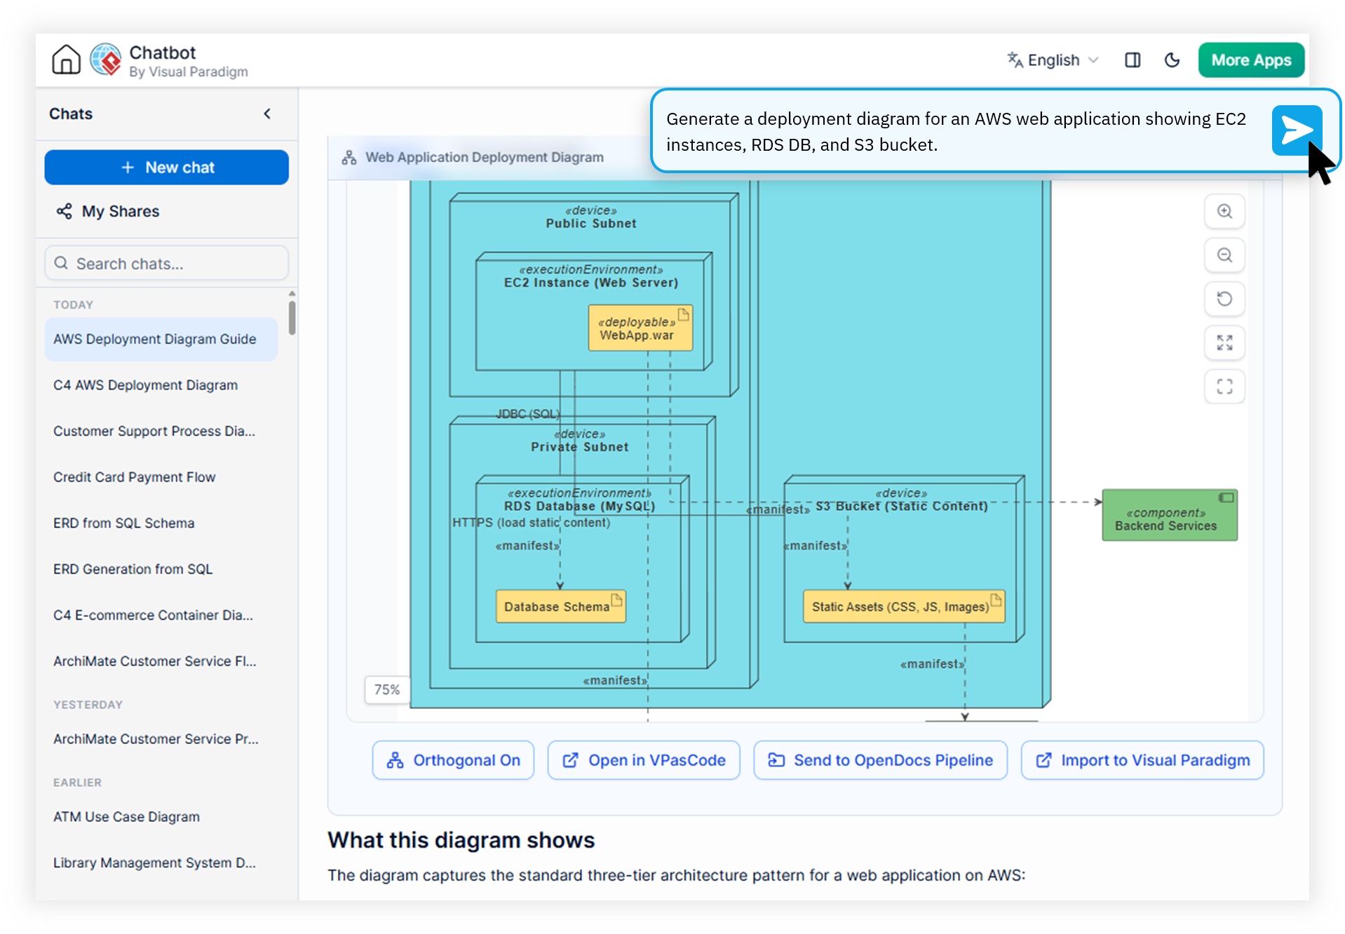Screen dimensions: 1345x934
Task: Click the 75% zoom level indicator
Action: pyautogui.click(x=386, y=690)
